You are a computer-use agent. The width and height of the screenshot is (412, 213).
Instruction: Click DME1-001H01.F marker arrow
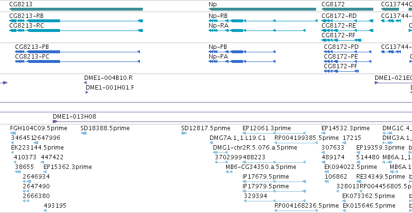(87, 92)
